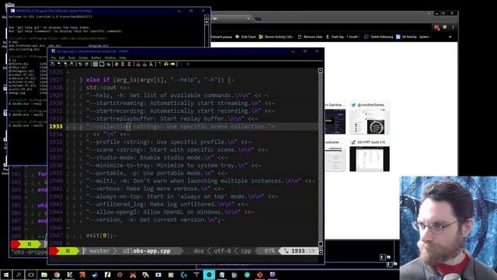Click the '--startstreaming' code line in gVim
Screen dimensions: 497x280
coord(180,103)
